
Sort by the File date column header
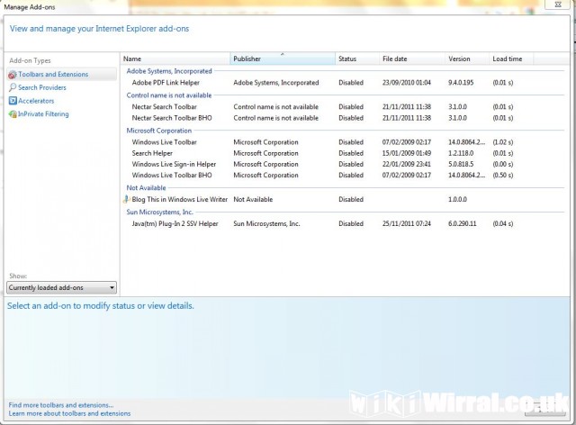coord(412,59)
